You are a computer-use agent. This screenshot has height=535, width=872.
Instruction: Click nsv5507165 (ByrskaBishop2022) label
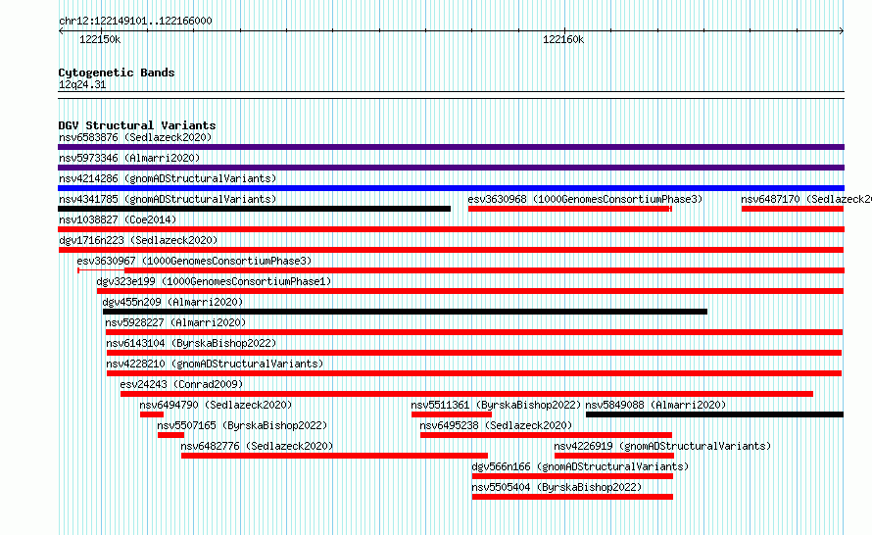242,425
